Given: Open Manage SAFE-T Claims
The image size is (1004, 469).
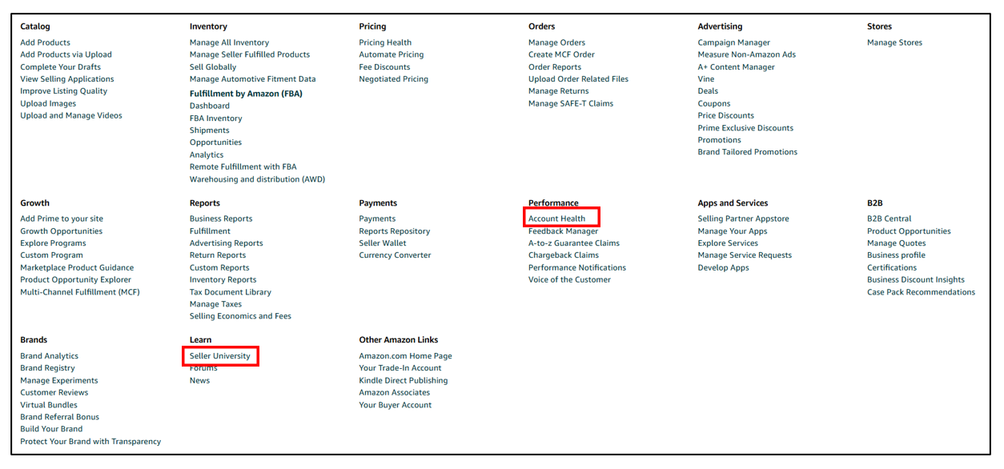Looking at the screenshot, I should [571, 103].
